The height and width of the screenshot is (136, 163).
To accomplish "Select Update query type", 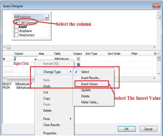I will coord(86,90).
